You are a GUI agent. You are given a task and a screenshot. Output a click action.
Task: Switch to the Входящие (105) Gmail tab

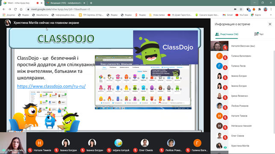click(66, 3)
